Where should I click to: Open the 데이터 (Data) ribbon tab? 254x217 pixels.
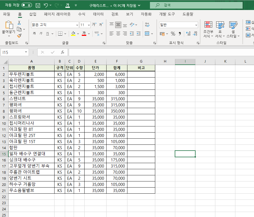pyautogui.click(x=98, y=14)
